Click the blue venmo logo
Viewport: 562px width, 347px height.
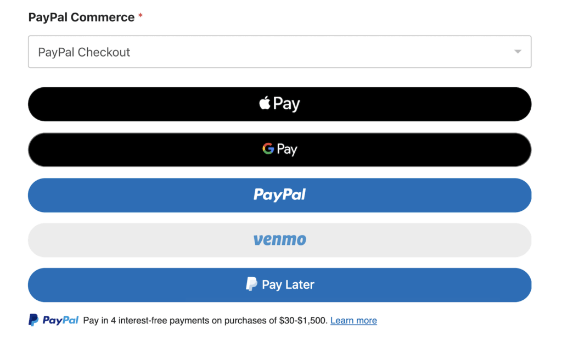[x=279, y=240]
